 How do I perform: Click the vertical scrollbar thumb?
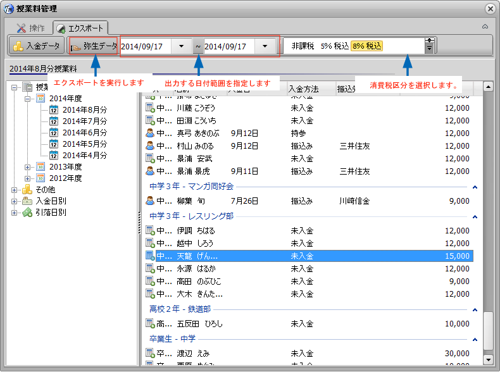click(488, 331)
